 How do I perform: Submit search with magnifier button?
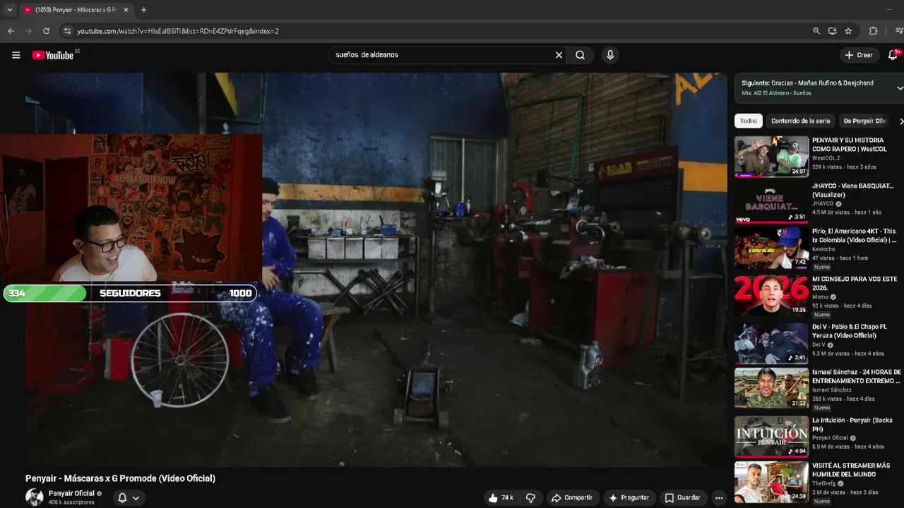(580, 55)
